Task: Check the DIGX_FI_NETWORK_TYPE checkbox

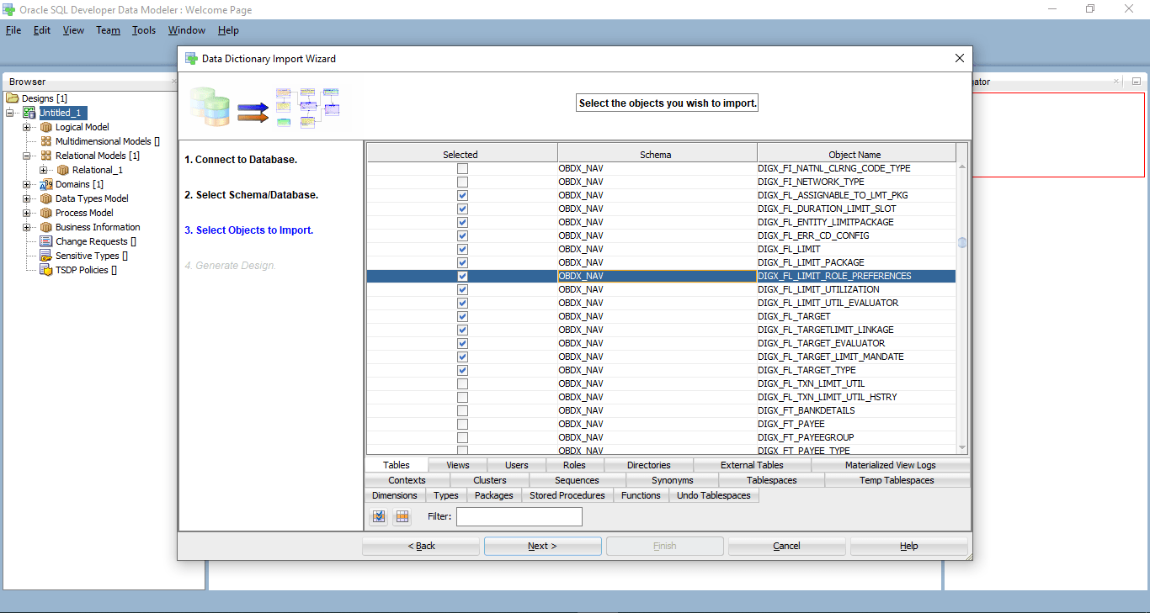Action: pos(462,182)
